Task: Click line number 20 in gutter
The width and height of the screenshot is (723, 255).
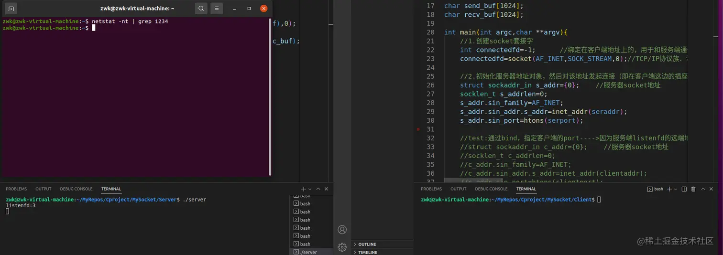Action: pos(430,32)
